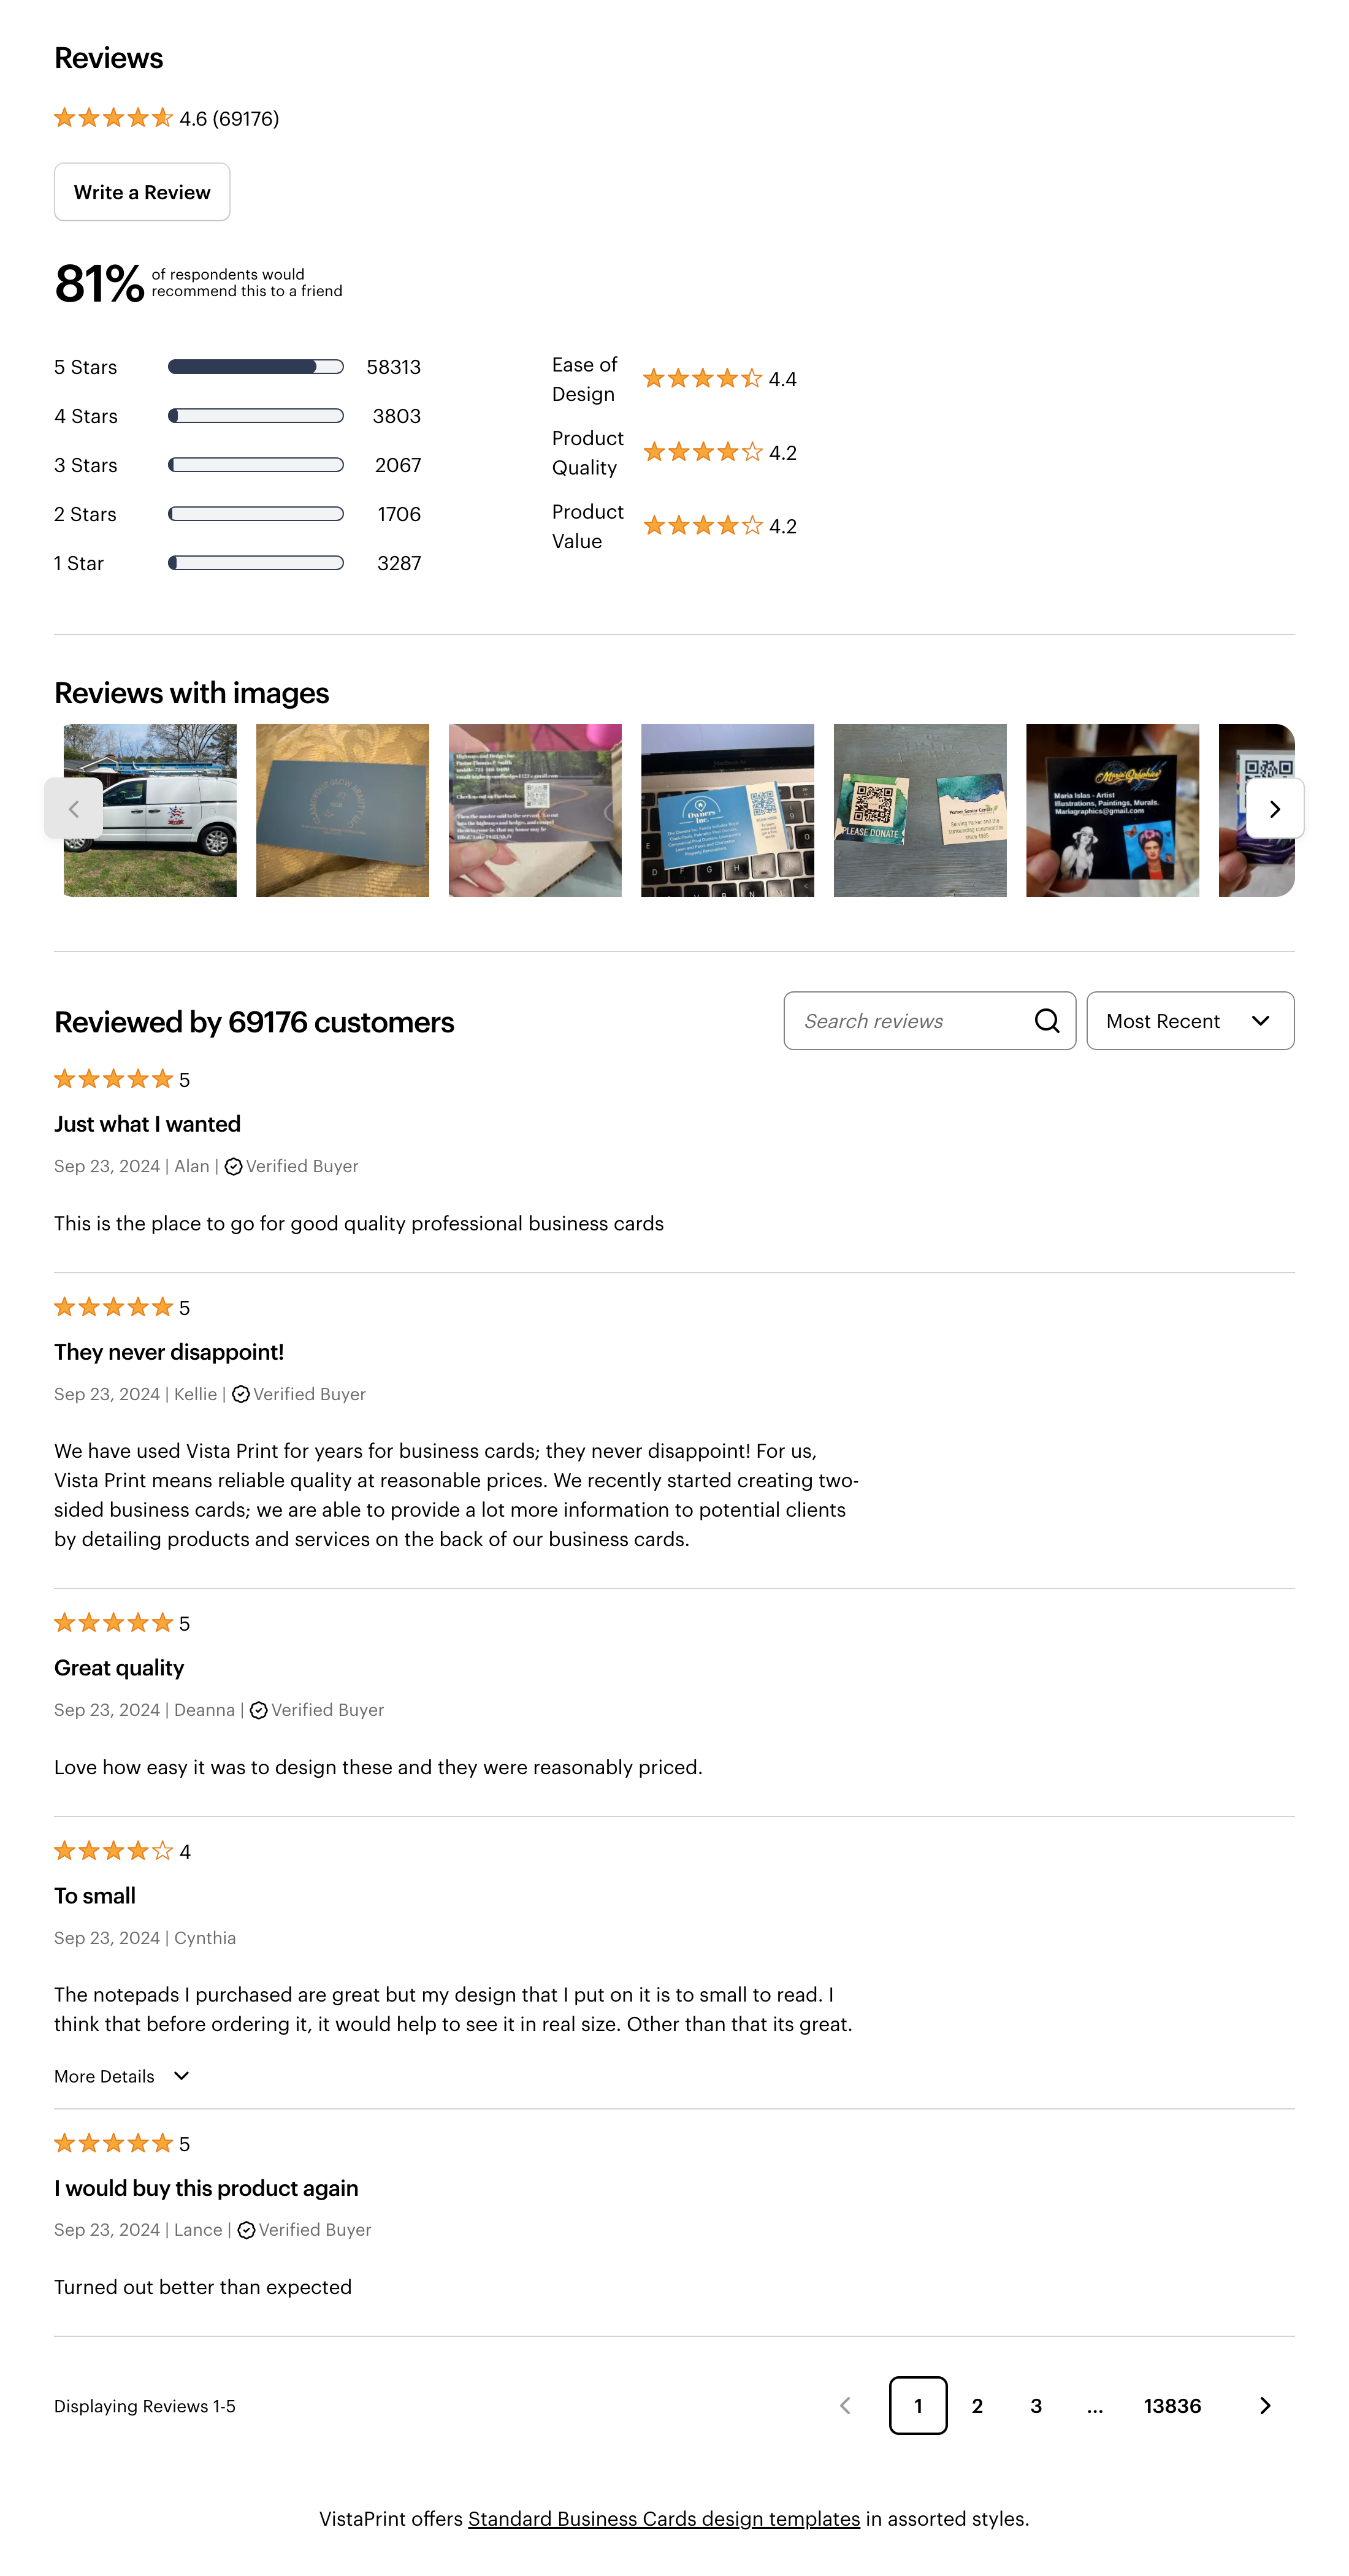1349x2576 pixels.
Task: Filter reviews by 1 Star row
Action: tap(237, 563)
